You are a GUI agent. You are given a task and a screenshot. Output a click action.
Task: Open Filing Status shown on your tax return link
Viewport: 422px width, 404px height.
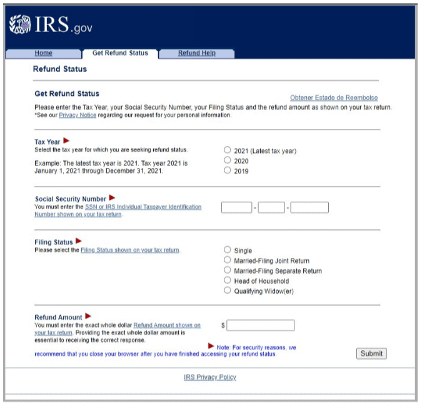pos(130,251)
